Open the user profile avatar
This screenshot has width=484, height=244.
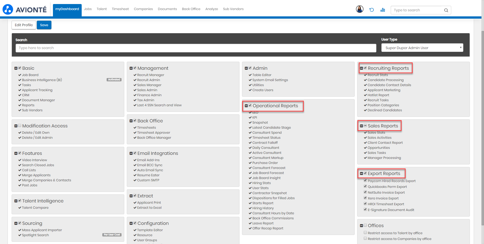pos(359,9)
